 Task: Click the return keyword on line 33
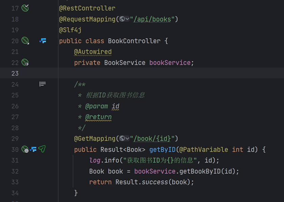[x=100, y=182]
